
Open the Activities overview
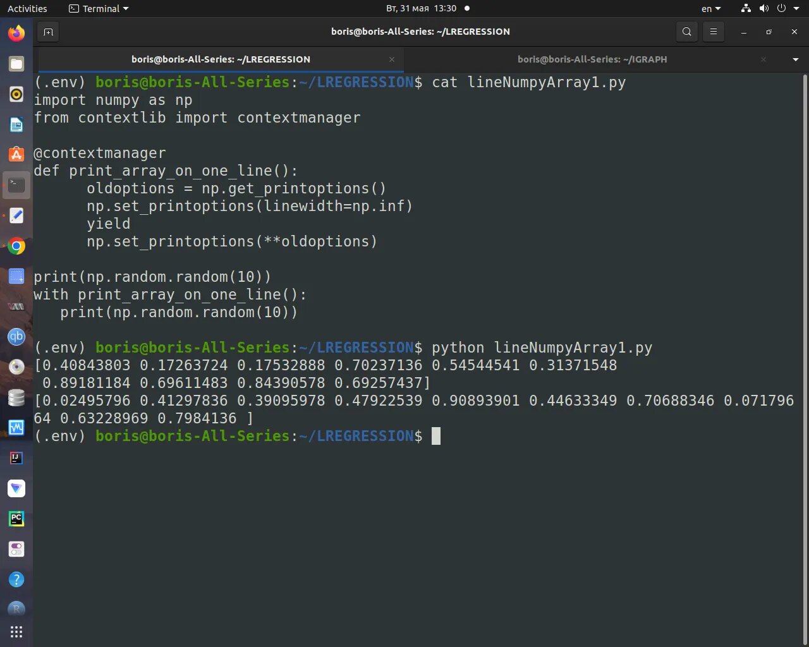(27, 8)
